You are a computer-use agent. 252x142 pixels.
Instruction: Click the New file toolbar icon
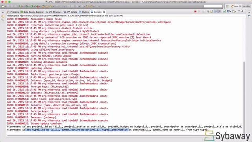[3, 6]
